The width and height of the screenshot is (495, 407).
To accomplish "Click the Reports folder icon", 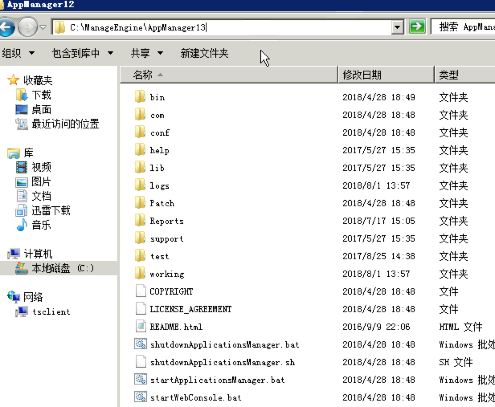I will [x=140, y=220].
